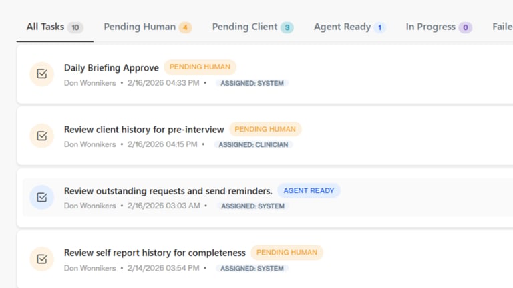
Task: Open Review self report history for completeness
Action: 155,253
